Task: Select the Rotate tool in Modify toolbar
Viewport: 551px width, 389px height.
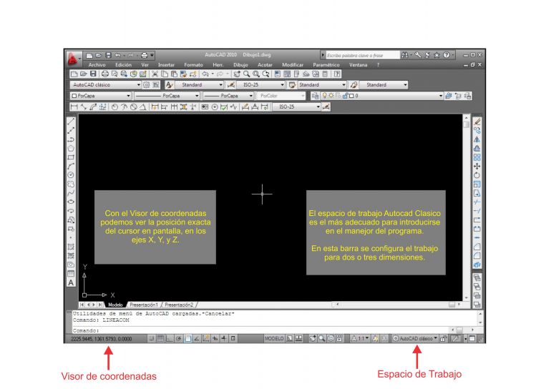Action: point(477,175)
